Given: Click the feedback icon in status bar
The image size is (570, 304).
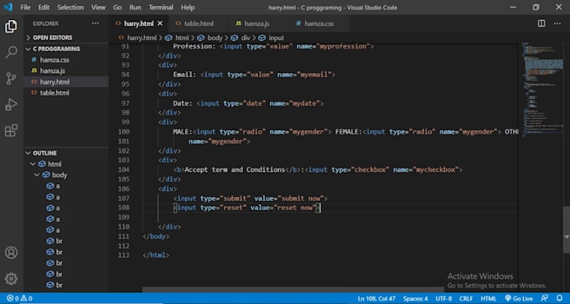Looking at the screenshot, I should tap(545, 298).
